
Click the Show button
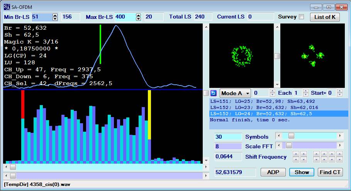302,172
